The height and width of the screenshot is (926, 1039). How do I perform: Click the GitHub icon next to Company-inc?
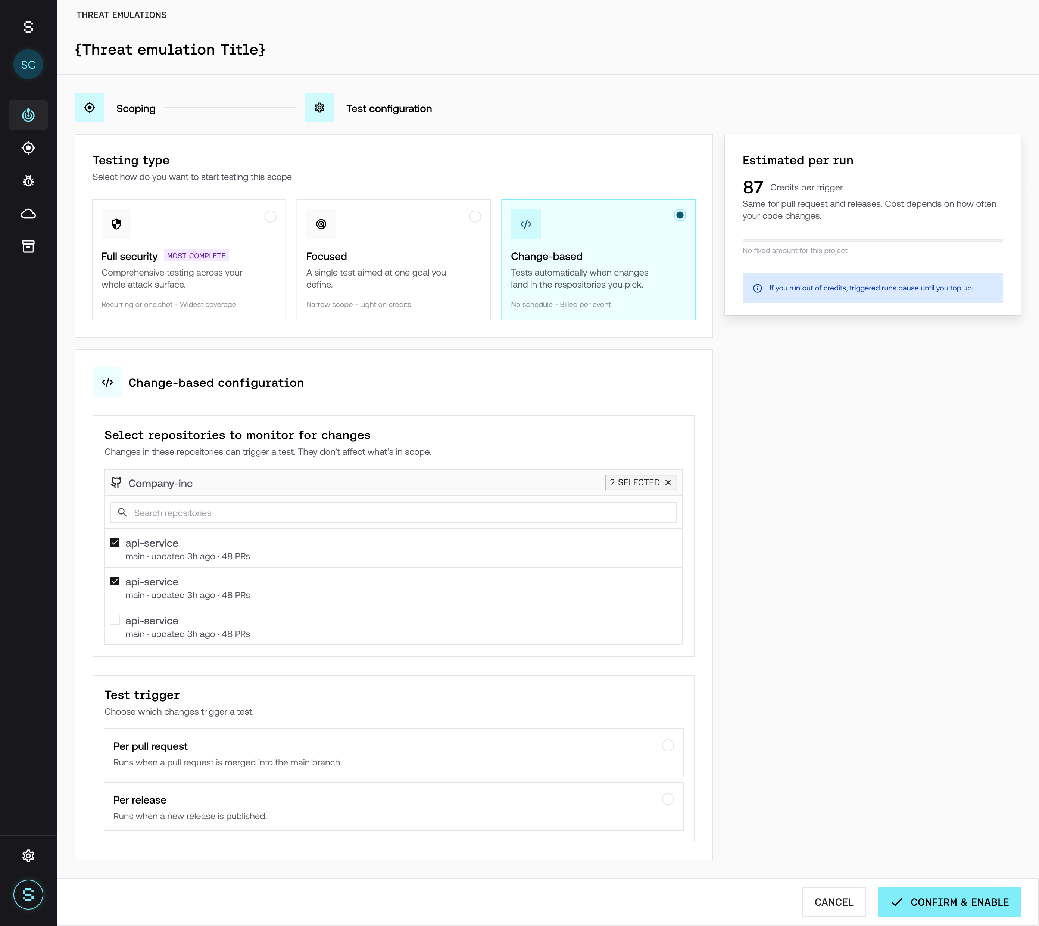[116, 482]
